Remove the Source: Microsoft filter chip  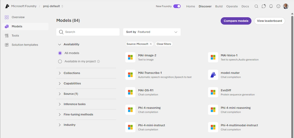151,44
